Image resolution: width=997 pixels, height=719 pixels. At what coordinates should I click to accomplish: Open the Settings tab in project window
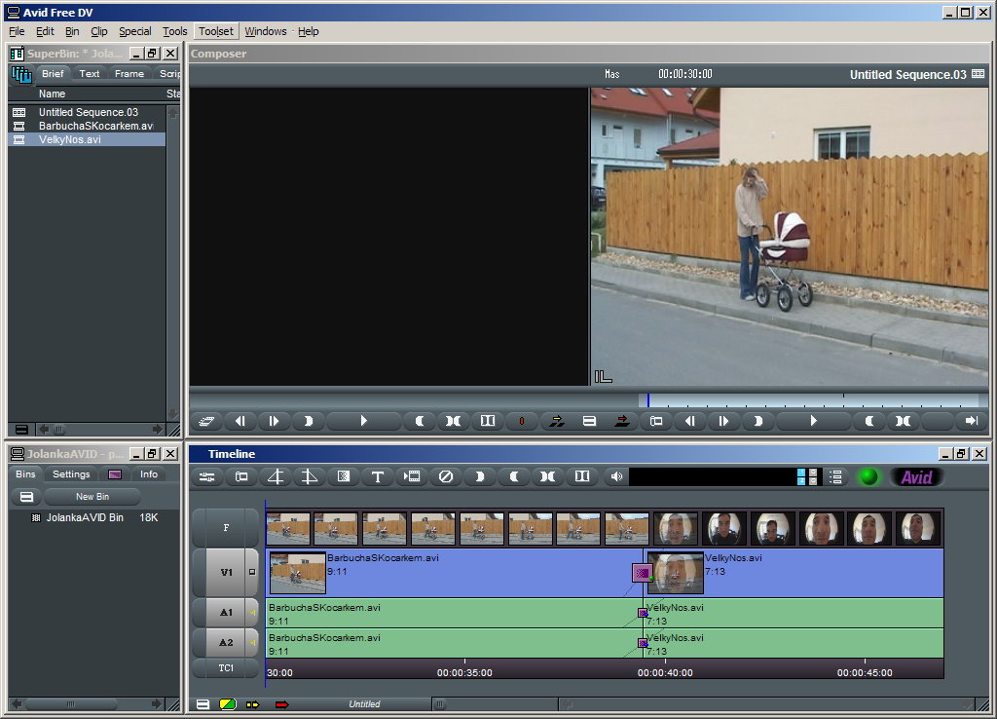[x=71, y=474]
